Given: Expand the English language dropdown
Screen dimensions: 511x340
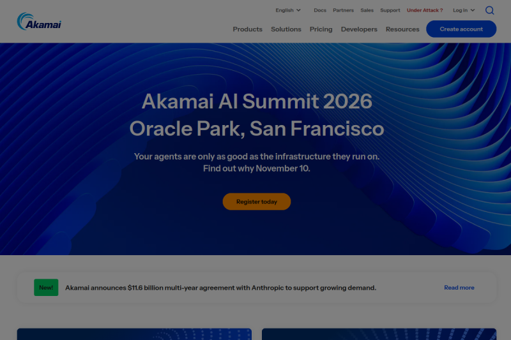Looking at the screenshot, I should point(288,10).
